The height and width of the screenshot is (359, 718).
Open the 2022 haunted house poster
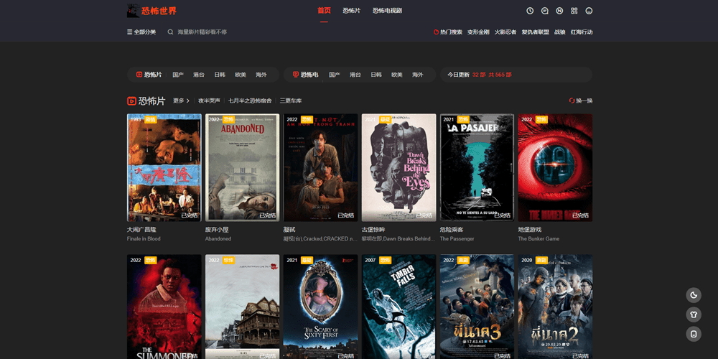[x=242, y=307]
